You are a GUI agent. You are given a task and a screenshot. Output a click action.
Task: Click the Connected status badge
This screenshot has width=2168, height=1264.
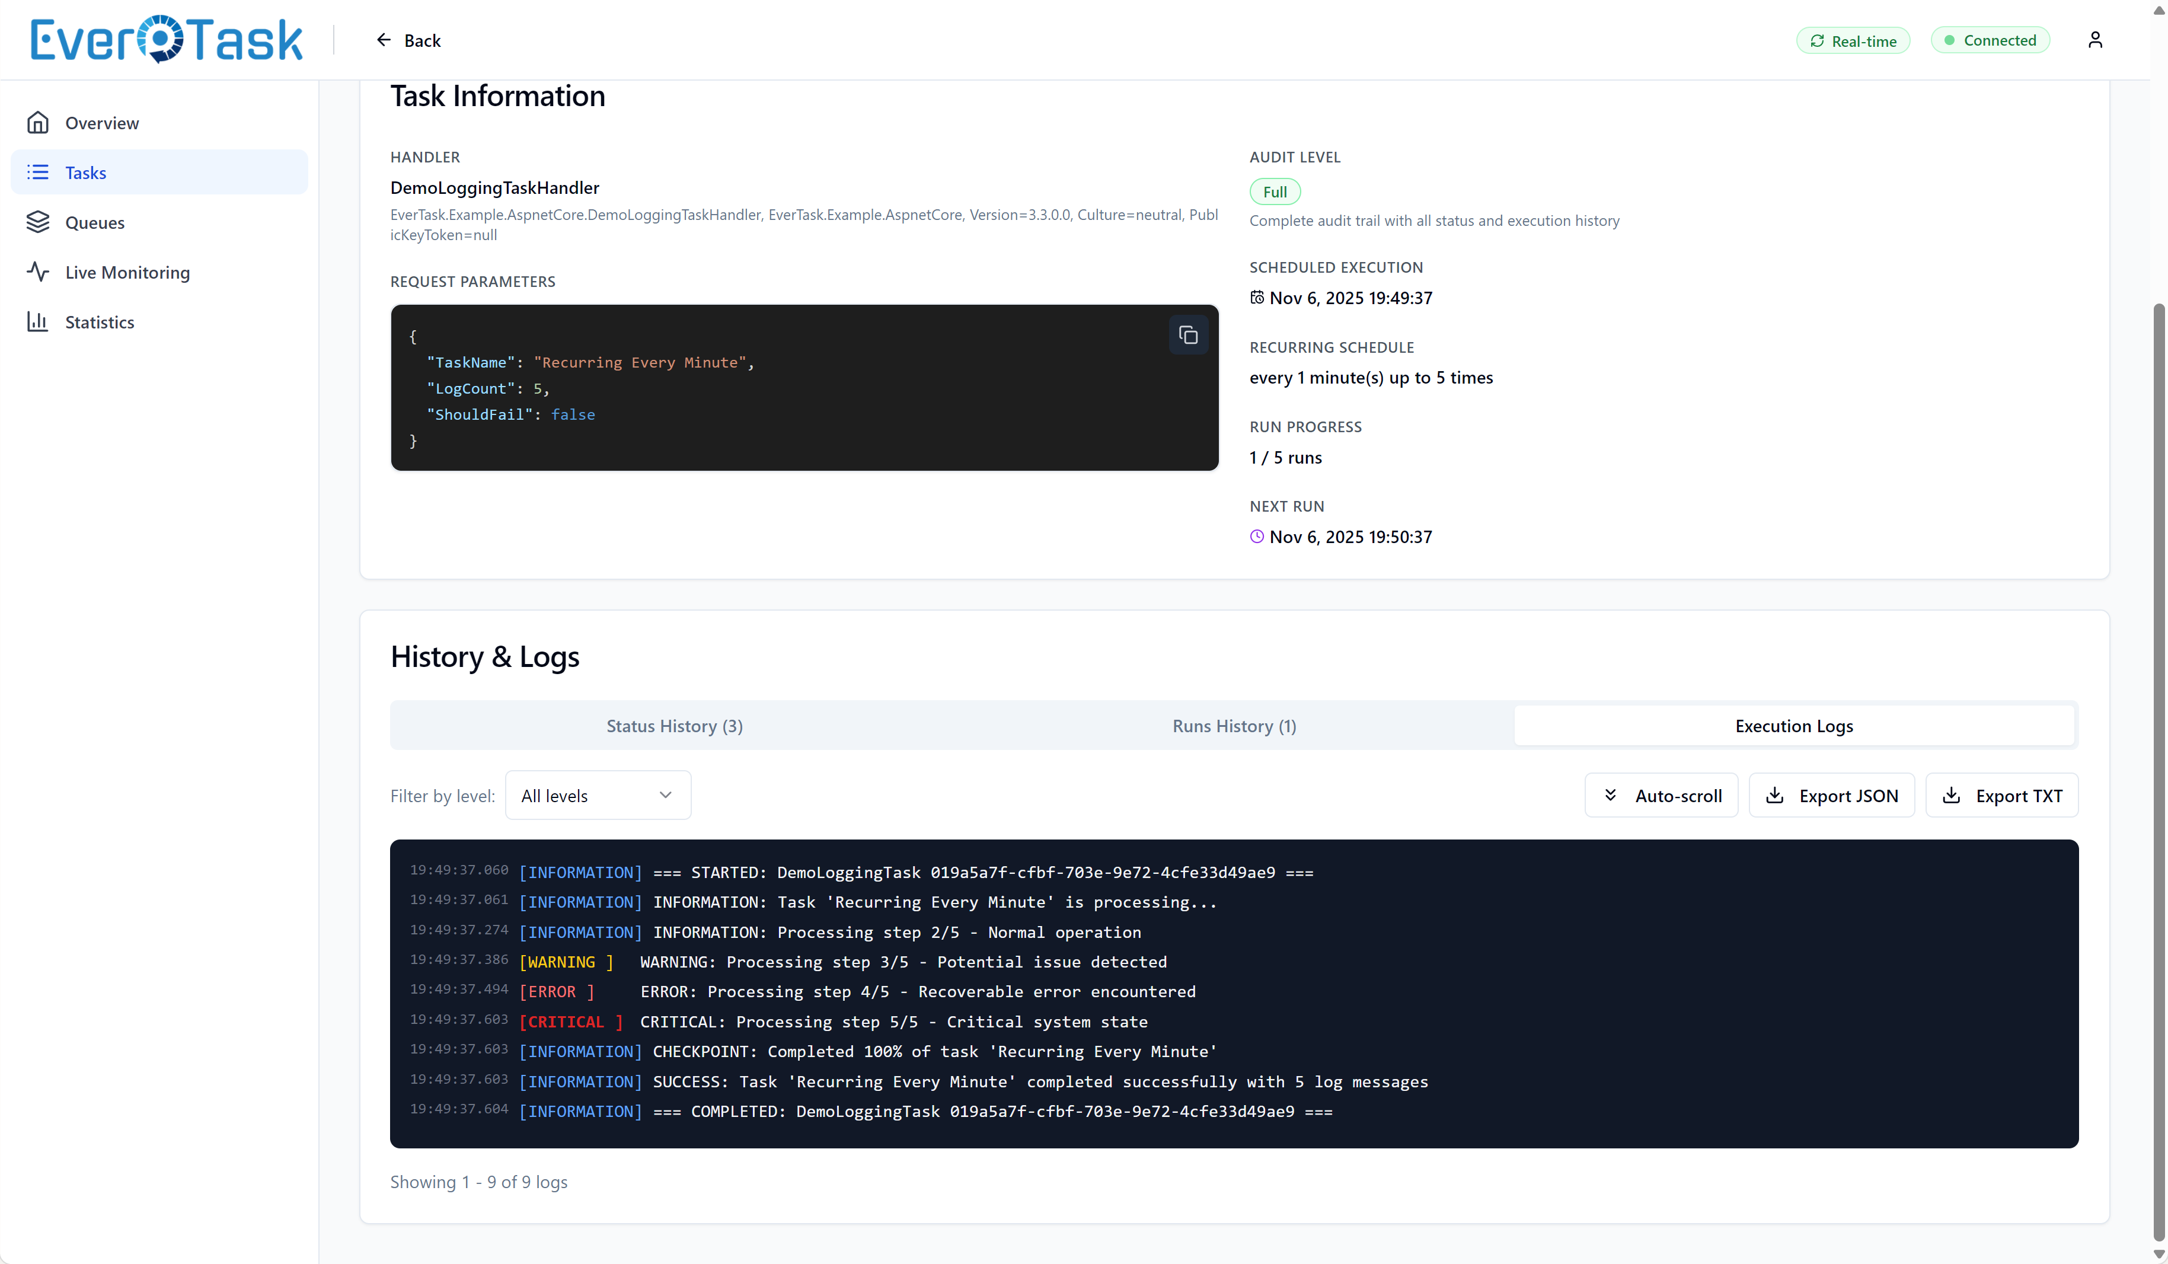(1991, 40)
